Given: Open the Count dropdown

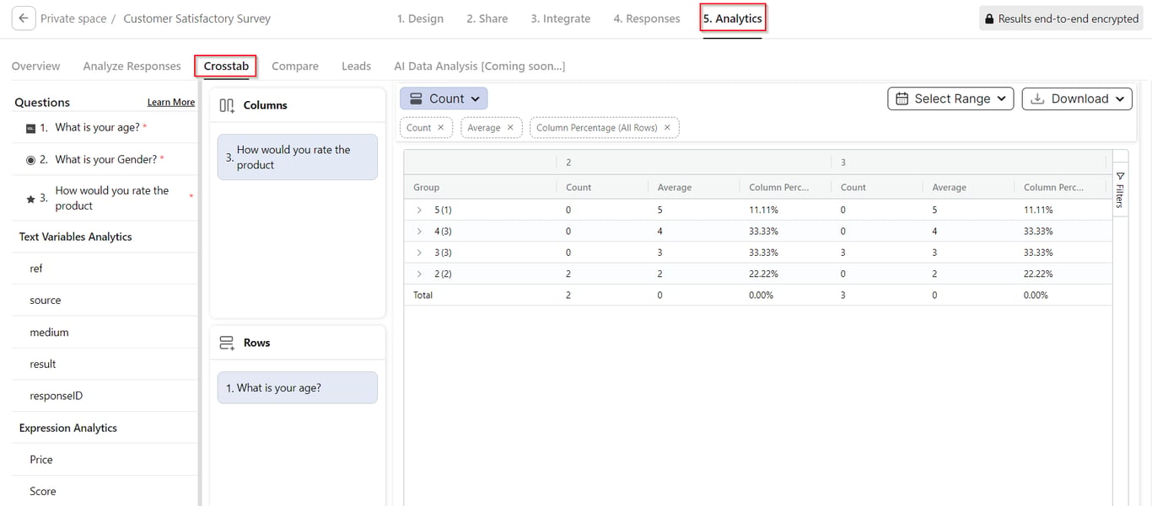Looking at the screenshot, I should [444, 99].
